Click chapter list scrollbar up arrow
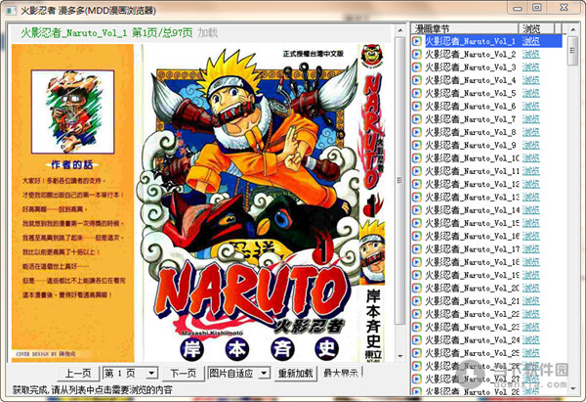 coord(573,29)
